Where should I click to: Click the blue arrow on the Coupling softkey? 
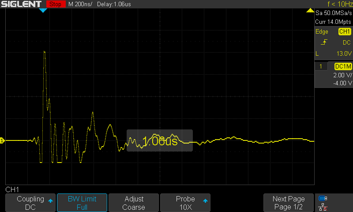tap(50, 201)
